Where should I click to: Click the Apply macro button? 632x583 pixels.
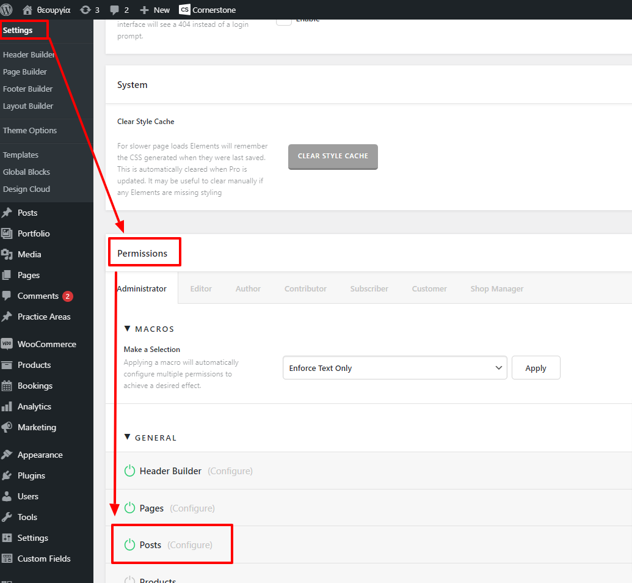536,368
